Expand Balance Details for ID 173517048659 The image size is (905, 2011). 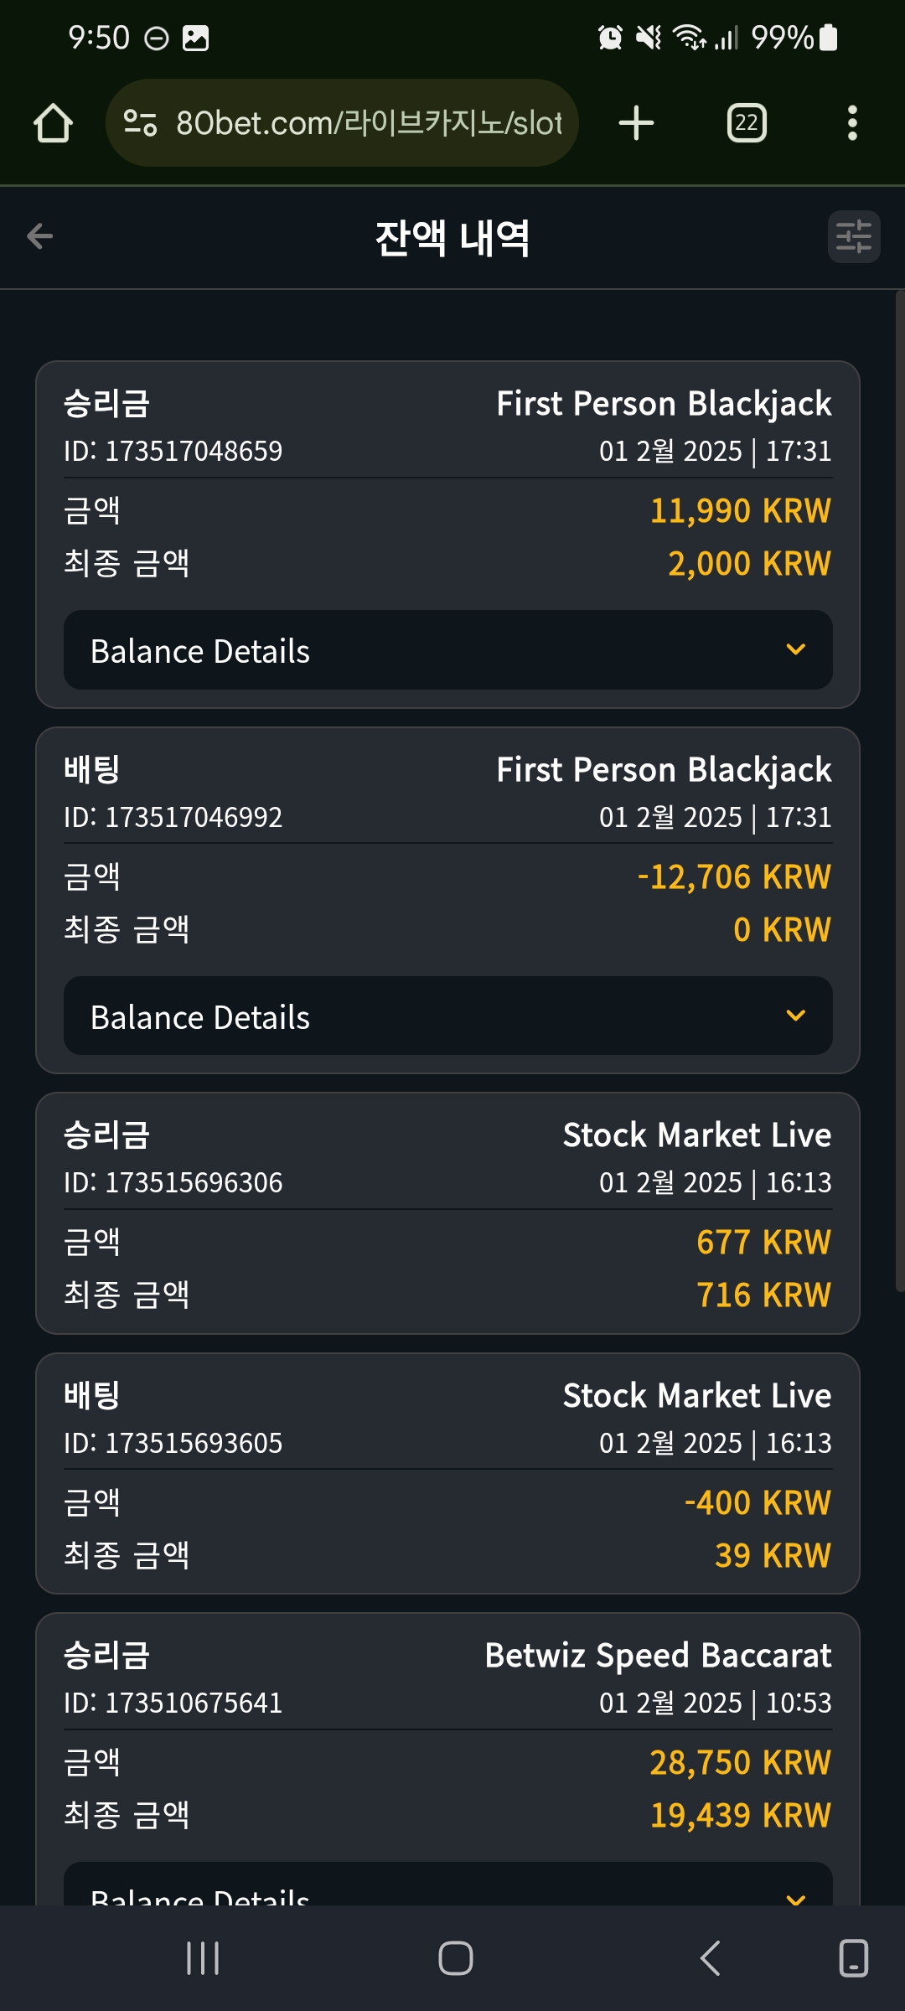click(x=448, y=650)
